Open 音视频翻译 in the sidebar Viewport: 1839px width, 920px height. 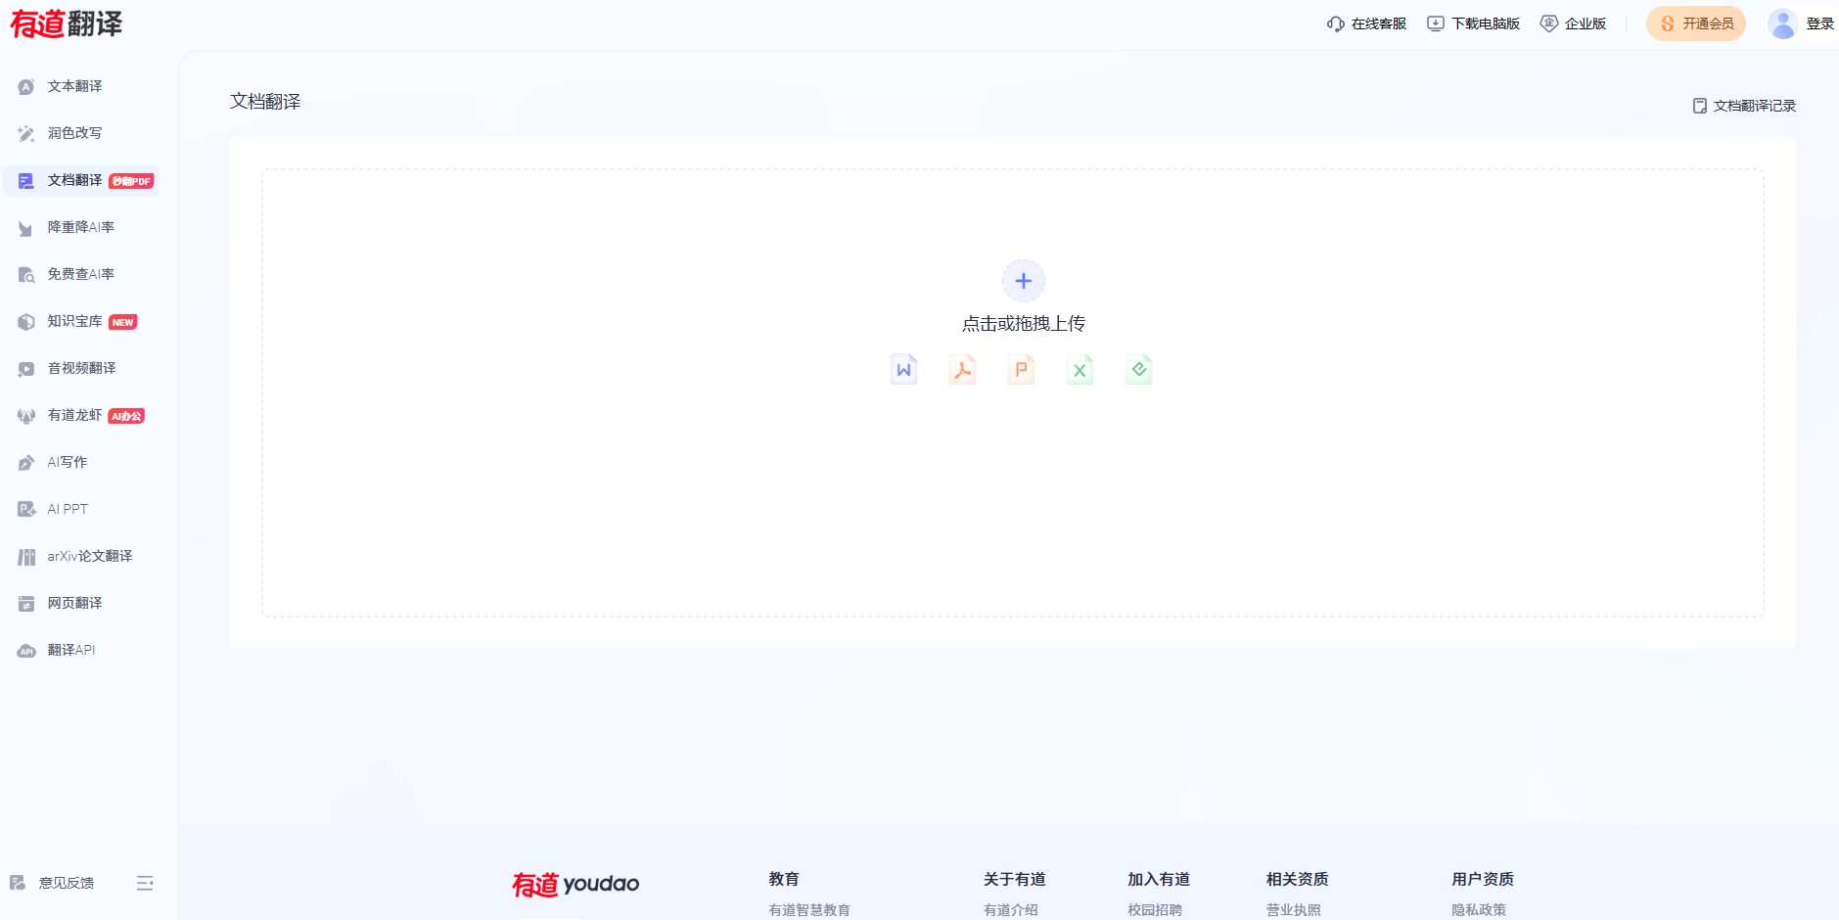pos(80,368)
